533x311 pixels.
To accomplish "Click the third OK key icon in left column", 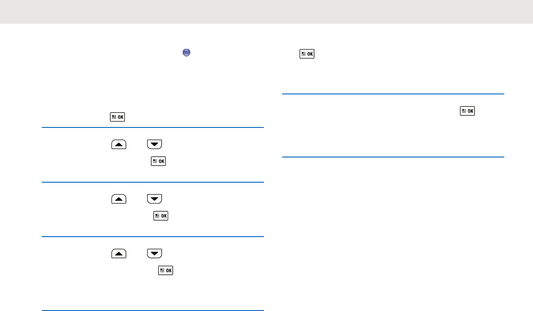I will 161,216.
